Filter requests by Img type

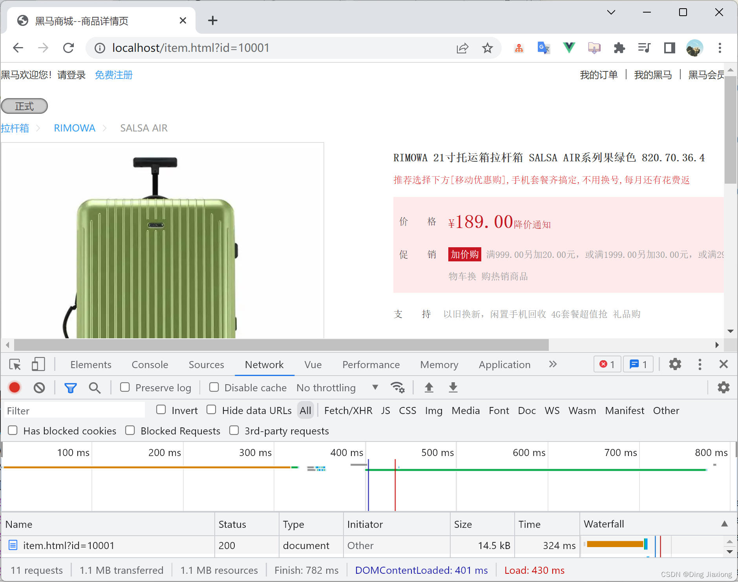point(433,411)
